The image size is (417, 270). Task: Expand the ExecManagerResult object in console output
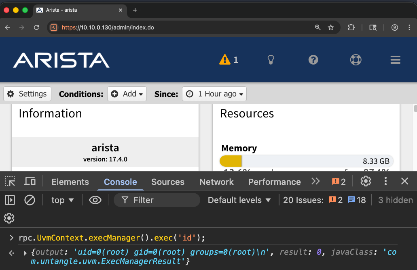click(25, 252)
